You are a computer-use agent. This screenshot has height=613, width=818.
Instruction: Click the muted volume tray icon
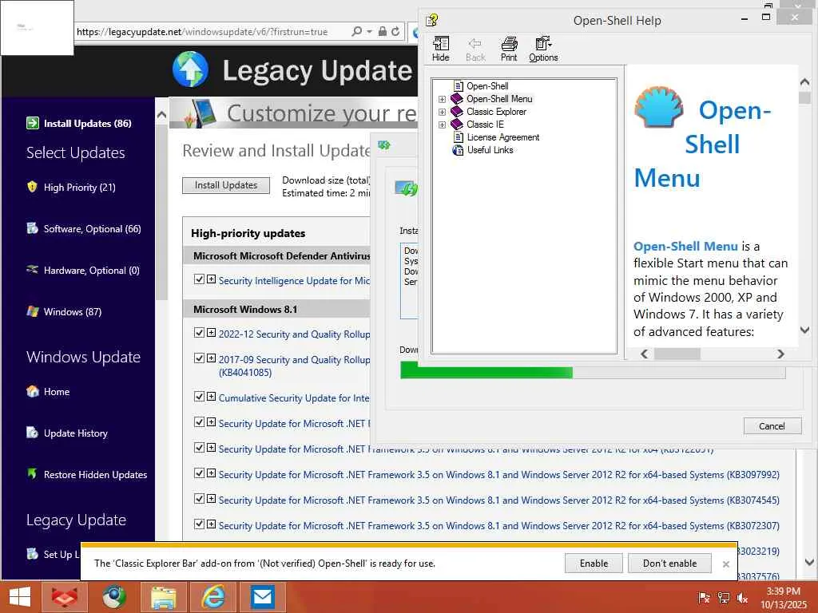(742, 598)
